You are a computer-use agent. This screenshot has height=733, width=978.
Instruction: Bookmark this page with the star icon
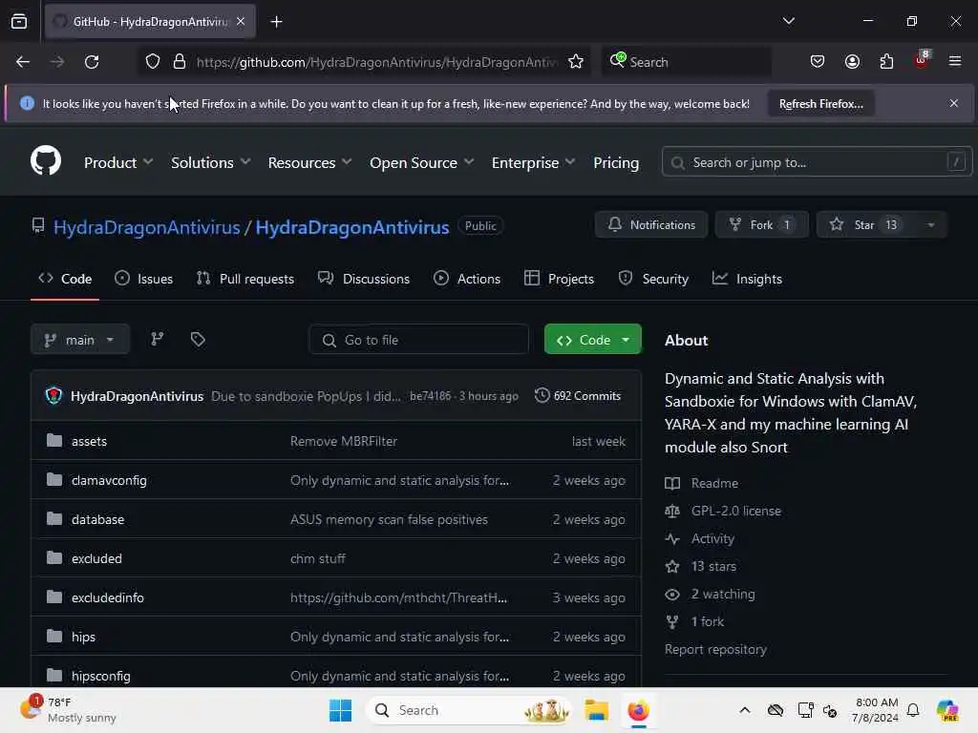point(576,62)
